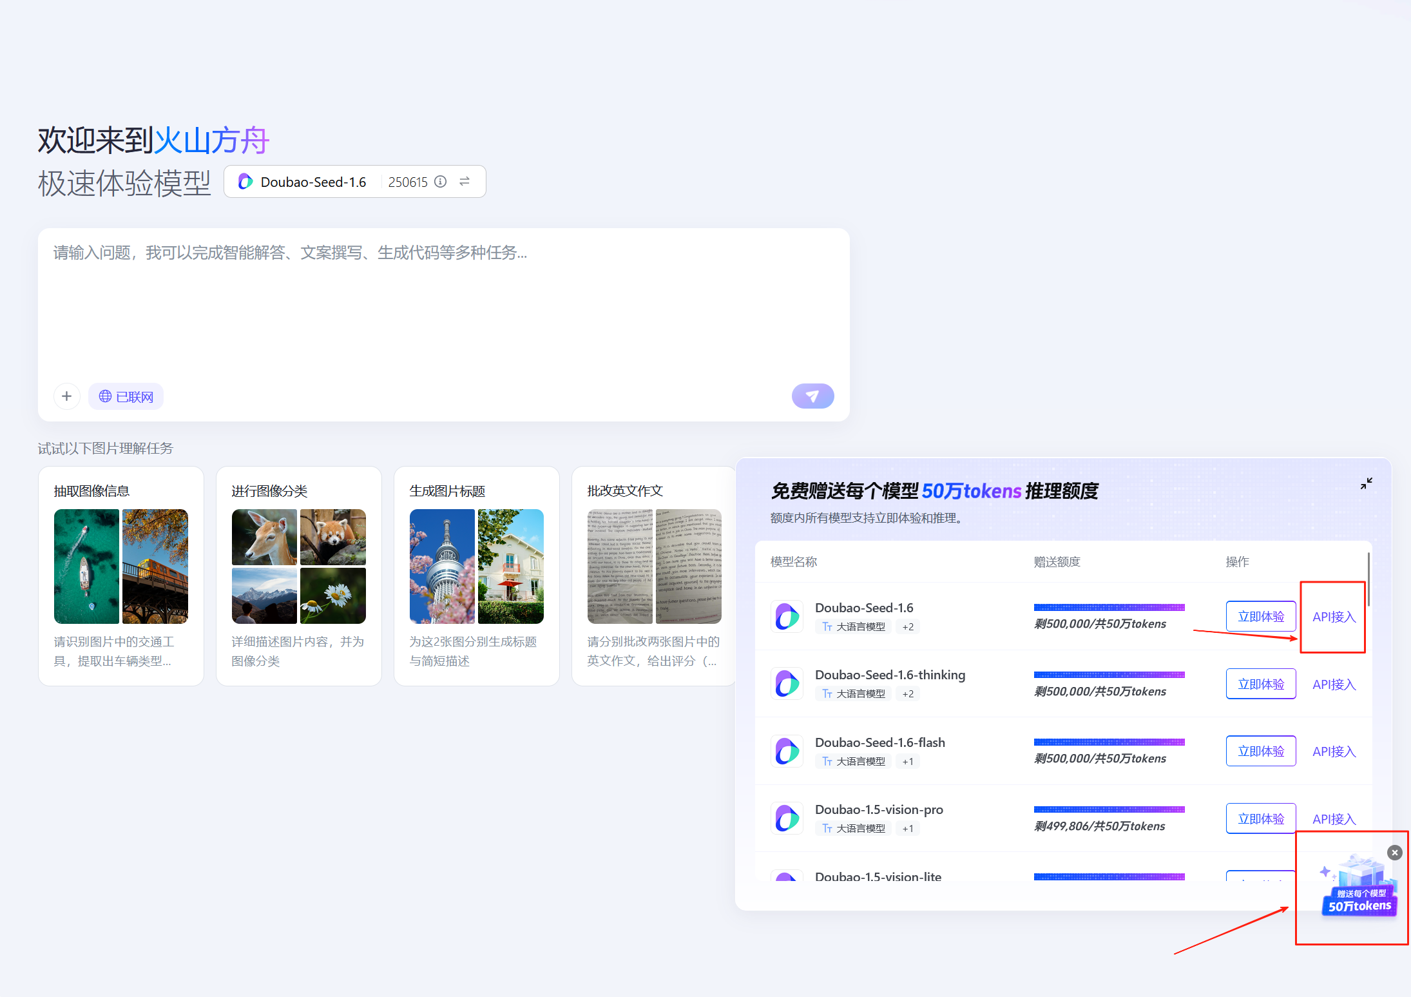The image size is (1411, 997).
Task: Click 立即体验 for Doubao-Seed-1.6-thinking
Action: click(x=1261, y=684)
